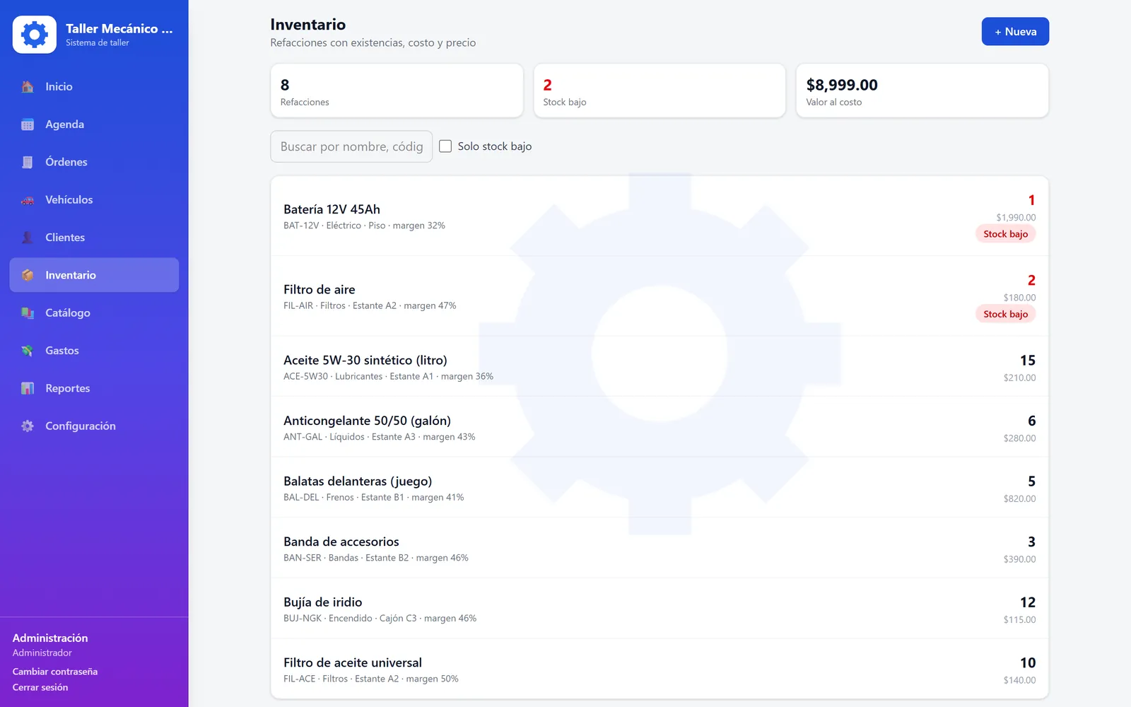1131x707 pixels.
Task: Open the Reportes label
Action: [68, 388]
